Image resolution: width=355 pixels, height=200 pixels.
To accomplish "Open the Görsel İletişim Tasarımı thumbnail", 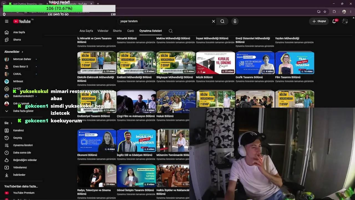I will pyautogui.click(x=136, y=176).
